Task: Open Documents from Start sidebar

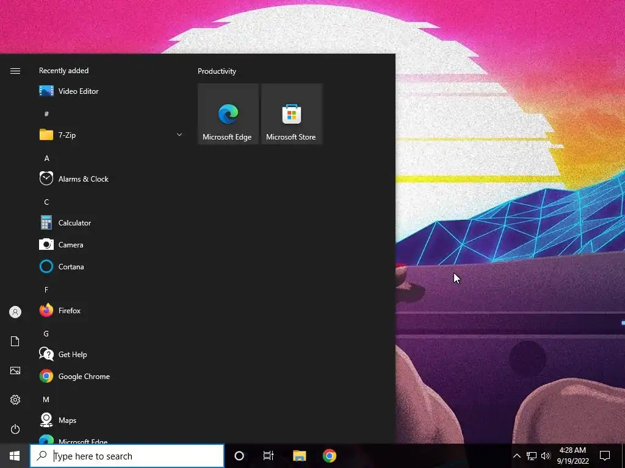Action: (15, 341)
